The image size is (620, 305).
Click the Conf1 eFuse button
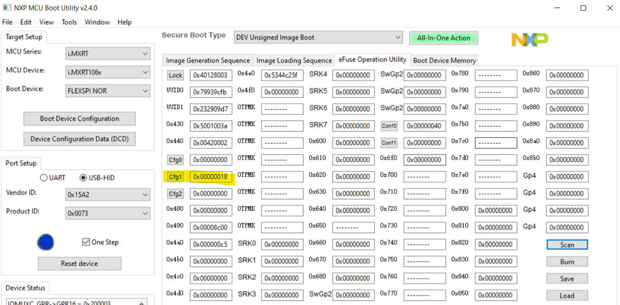[388, 143]
